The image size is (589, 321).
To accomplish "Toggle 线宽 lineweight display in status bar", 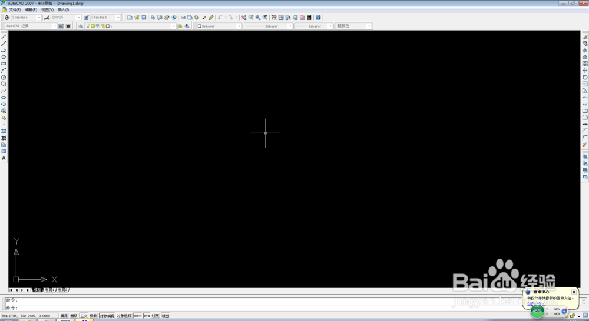I will [x=155, y=316].
